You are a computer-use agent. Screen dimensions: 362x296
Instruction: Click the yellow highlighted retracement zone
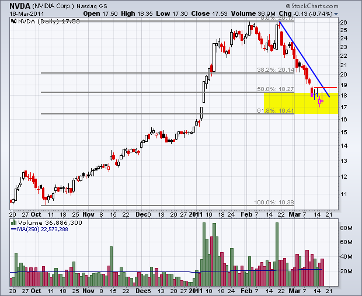301,103
